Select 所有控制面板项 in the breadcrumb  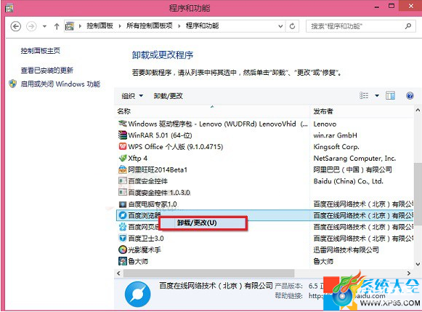pyautogui.click(x=150, y=26)
